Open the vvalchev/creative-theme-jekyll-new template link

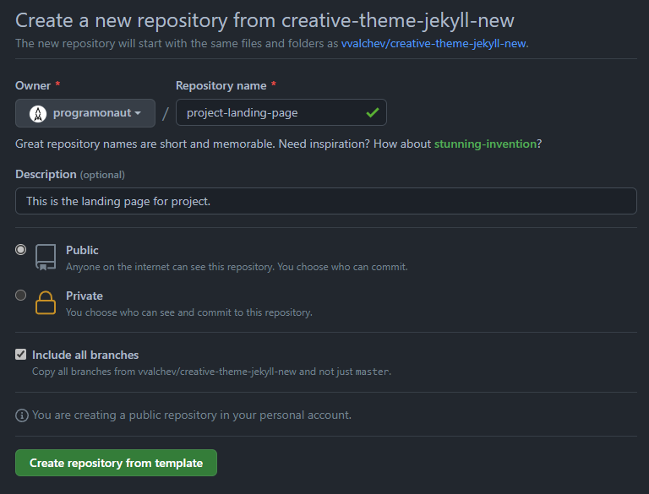coord(434,43)
